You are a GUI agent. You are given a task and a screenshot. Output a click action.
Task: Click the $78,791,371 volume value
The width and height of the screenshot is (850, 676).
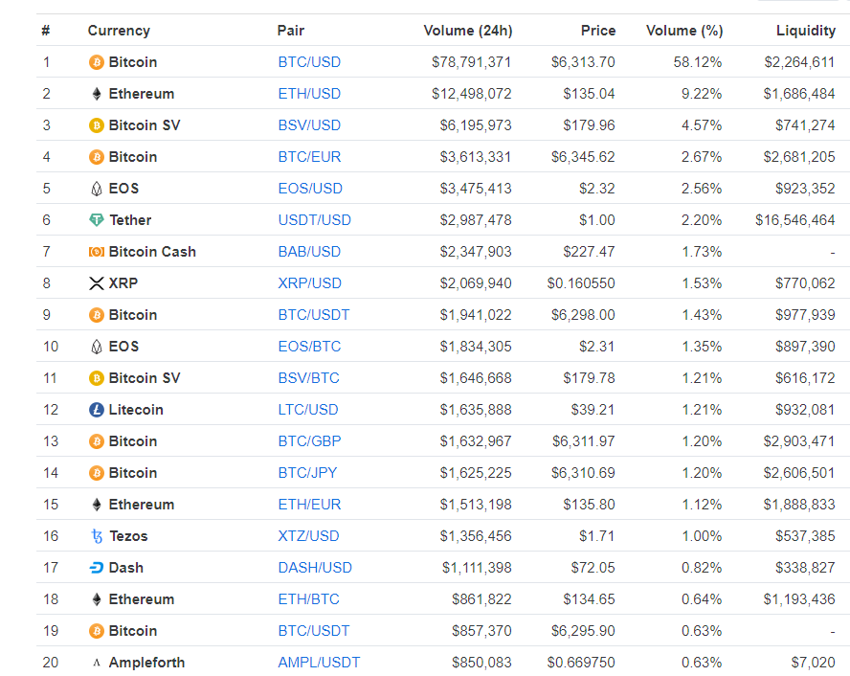(472, 62)
